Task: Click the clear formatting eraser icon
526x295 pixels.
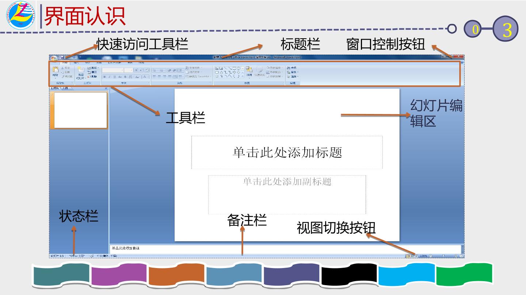Action: tap(147, 70)
